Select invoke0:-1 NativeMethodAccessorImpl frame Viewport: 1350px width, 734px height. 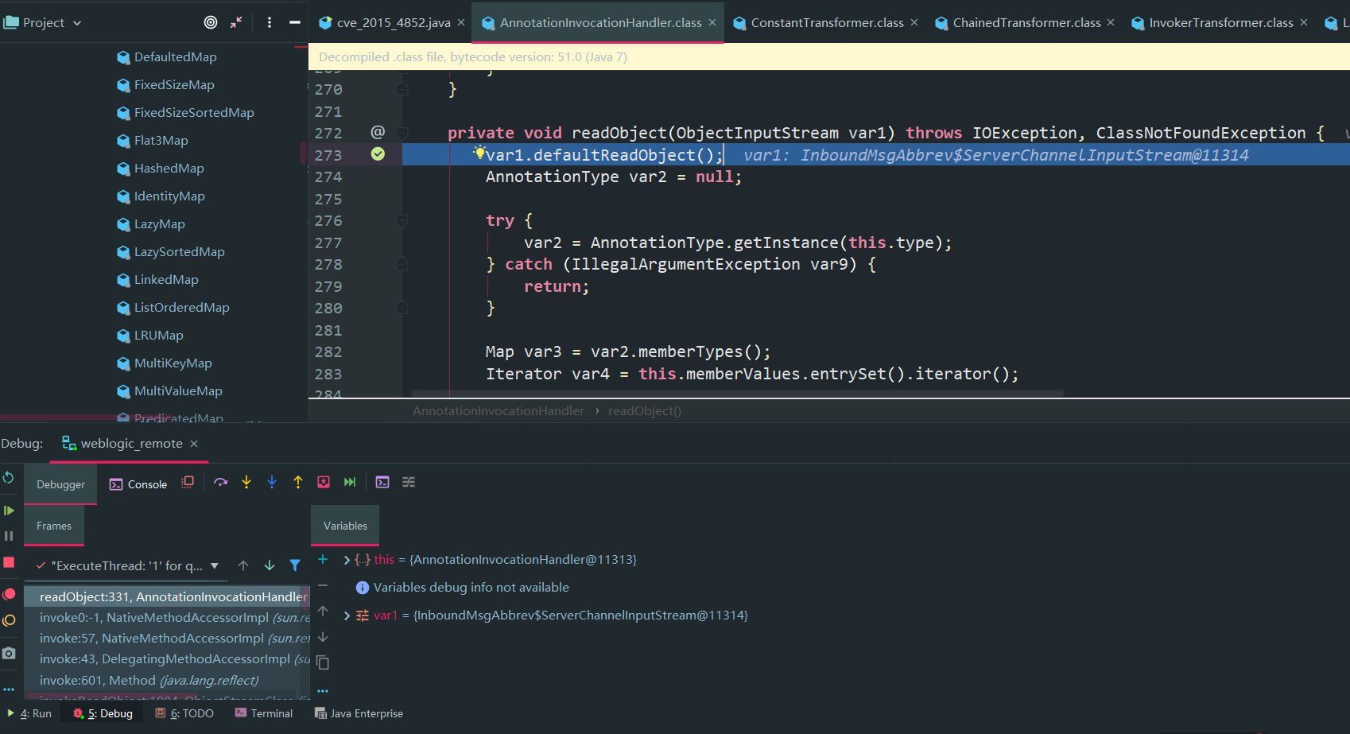click(x=174, y=618)
